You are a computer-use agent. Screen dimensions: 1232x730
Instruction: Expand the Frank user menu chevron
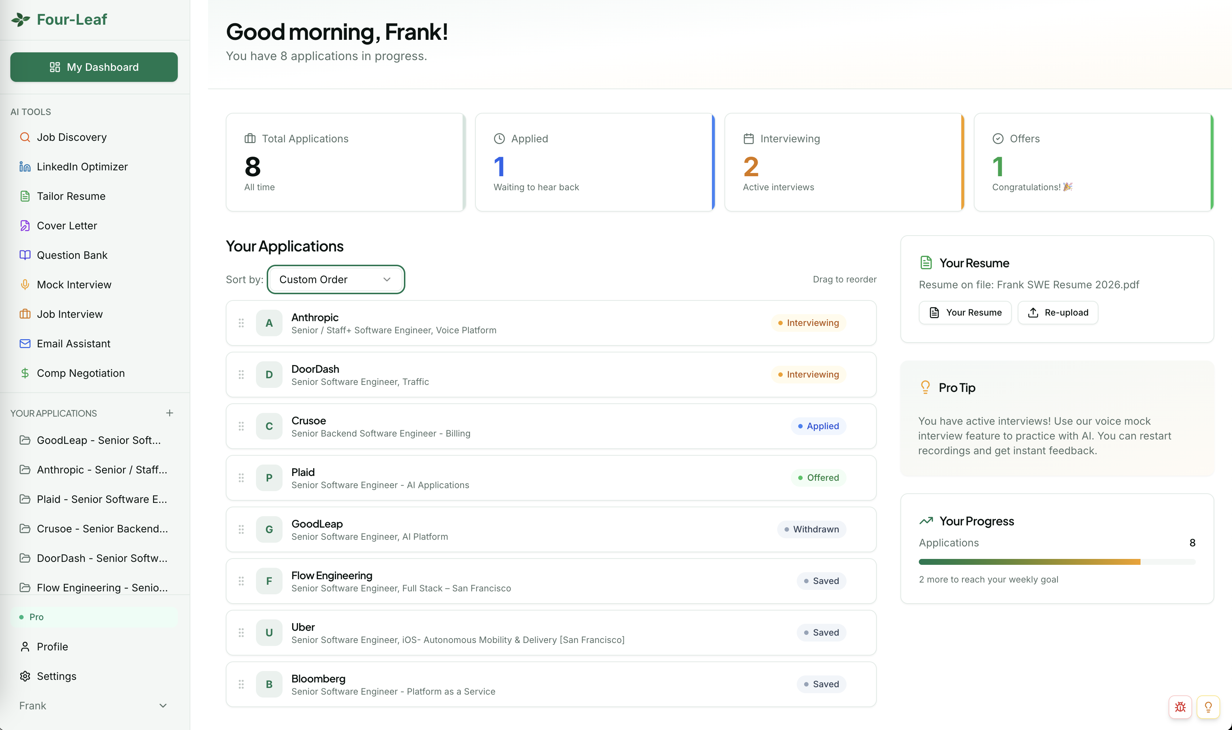(163, 705)
